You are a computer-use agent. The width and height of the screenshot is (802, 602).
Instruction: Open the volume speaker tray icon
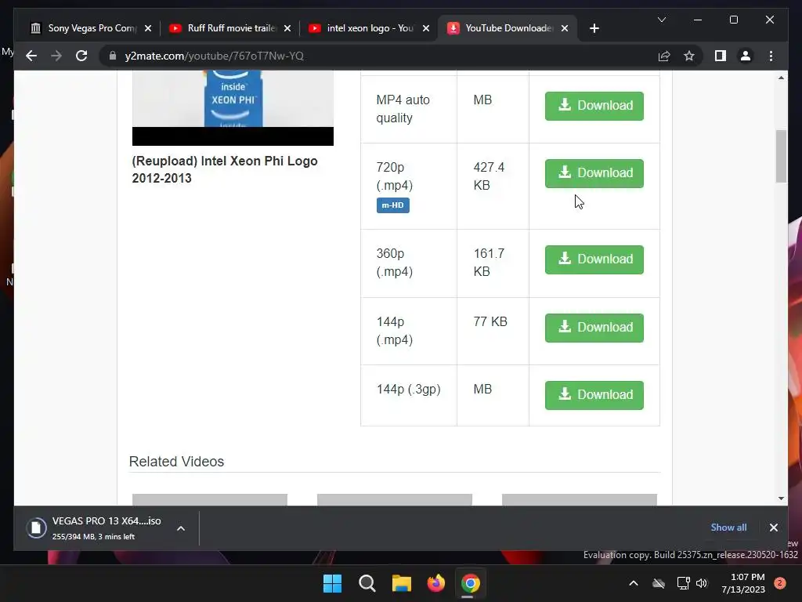[x=702, y=583]
